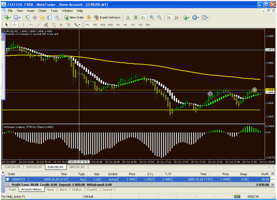This screenshot has height=200, width=277.
Task: Select the Account History tab
Action: pyautogui.click(x=31, y=189)
